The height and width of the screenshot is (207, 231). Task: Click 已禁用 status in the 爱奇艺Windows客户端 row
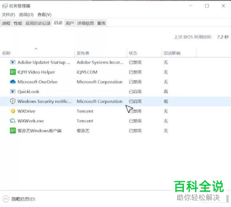[135, 131]
